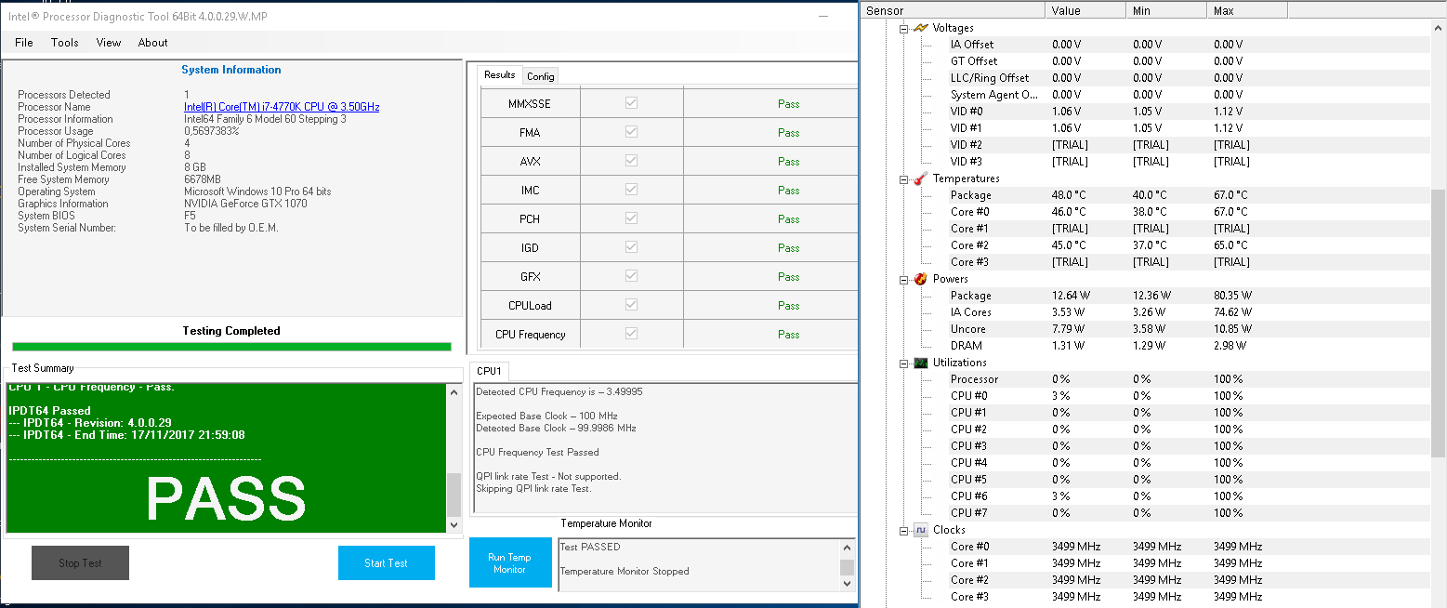Select the CPU1 tab
The width and height of the screenshot is (1447, 608).
click(x=489, y=371)
